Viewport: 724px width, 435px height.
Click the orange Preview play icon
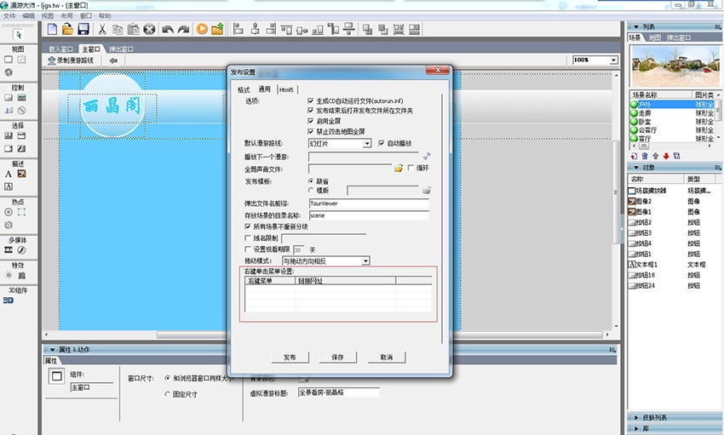[x=202, y=29]
